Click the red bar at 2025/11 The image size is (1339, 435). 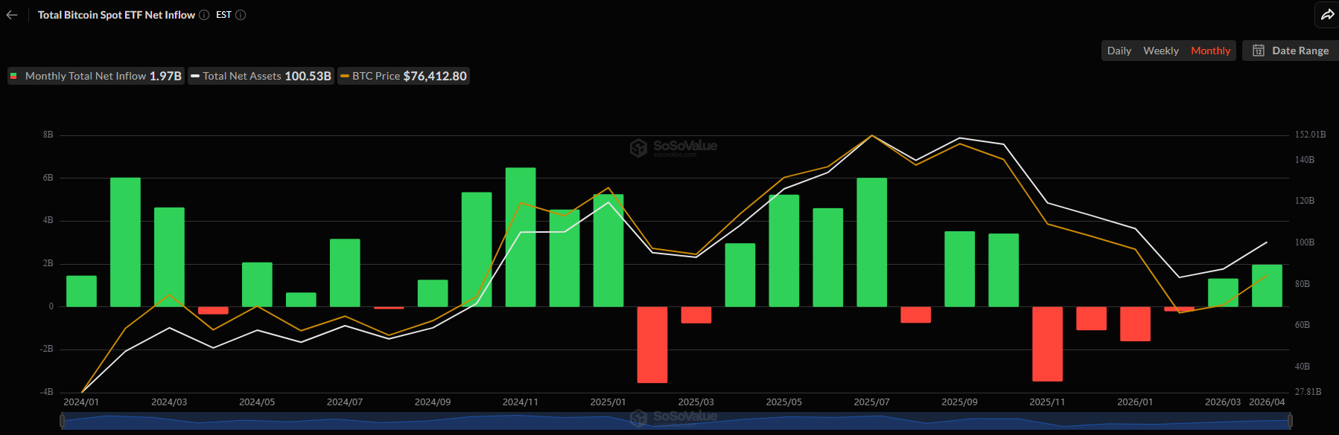click(1047, 344)
